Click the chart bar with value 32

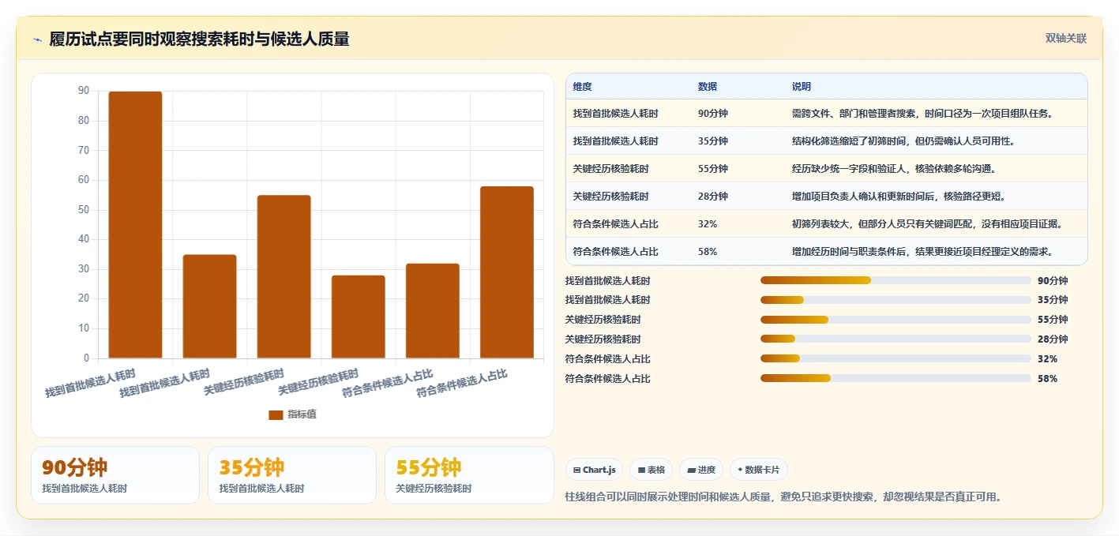point(433,311)
